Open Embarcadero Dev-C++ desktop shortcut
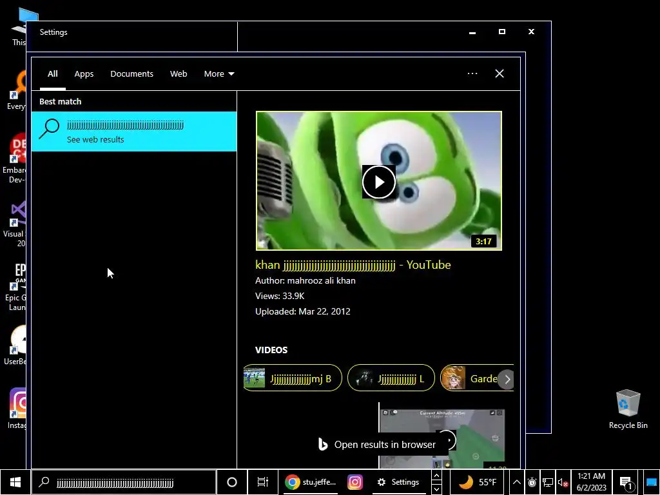The height and width of the screenshot is (495, 660). [x=15, y=159]
